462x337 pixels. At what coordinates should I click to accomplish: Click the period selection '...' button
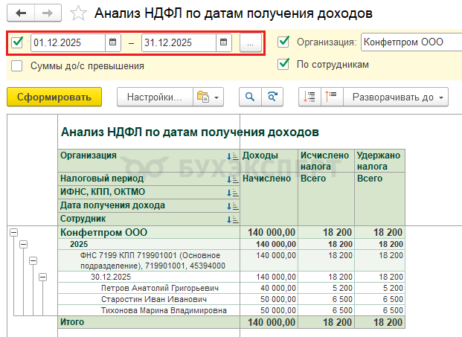pyautogui.click(x=250, y=43)
